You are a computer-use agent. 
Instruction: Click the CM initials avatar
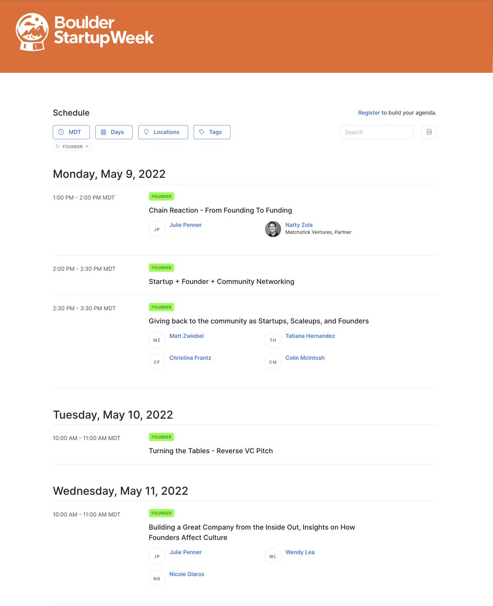[x=273, y=362]
